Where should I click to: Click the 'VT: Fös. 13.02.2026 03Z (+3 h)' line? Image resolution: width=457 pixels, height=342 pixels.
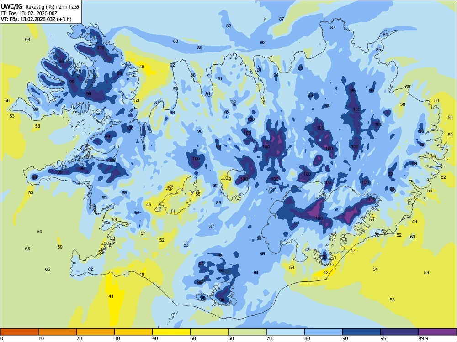point(36,19)
